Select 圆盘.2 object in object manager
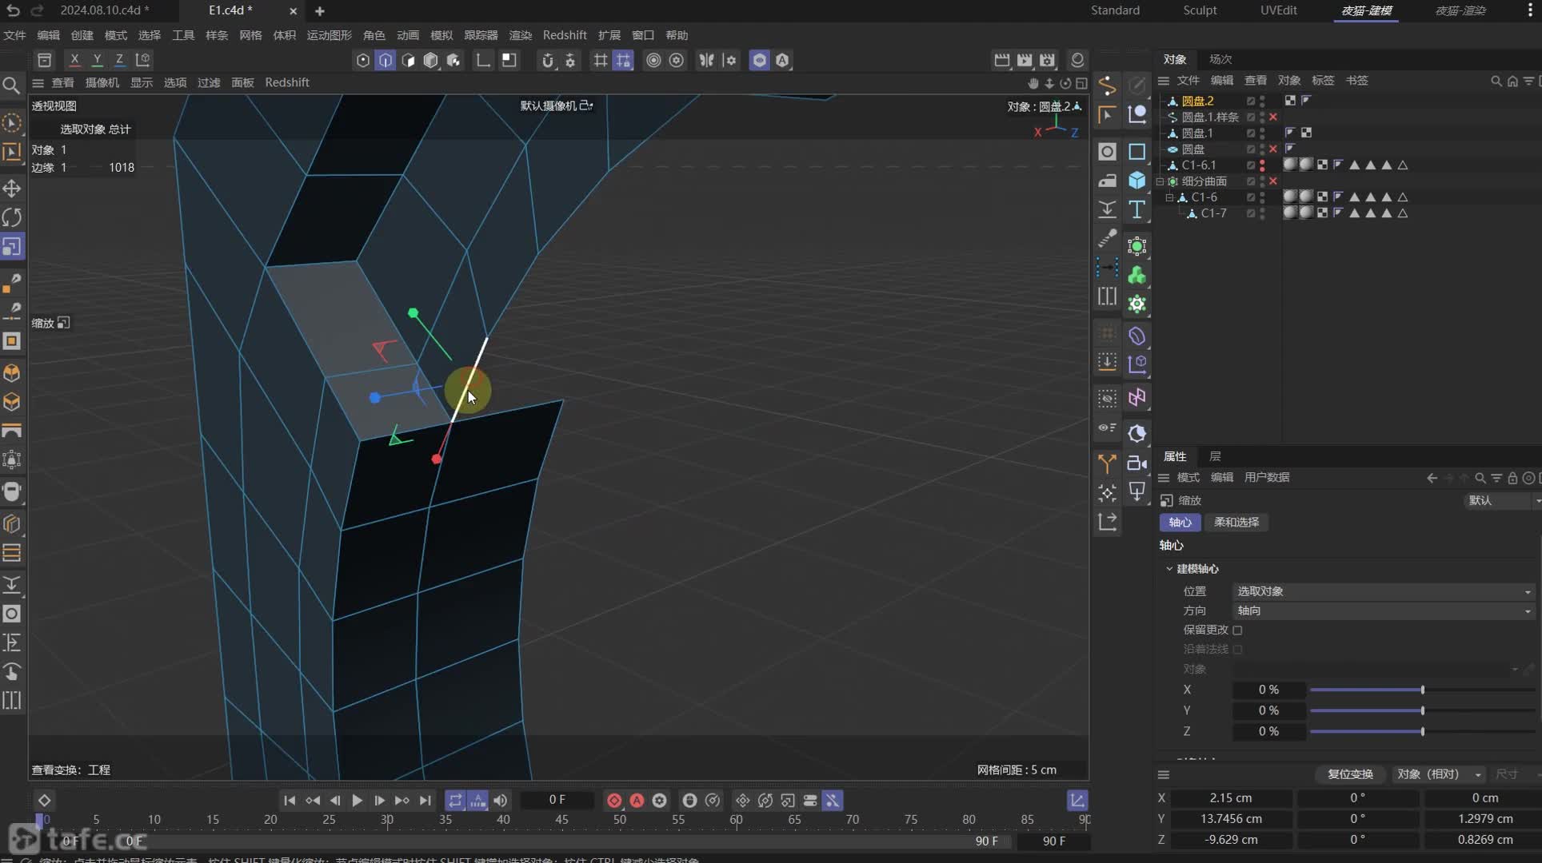Screen dimensions: 1542x863 pos(1197,101)
